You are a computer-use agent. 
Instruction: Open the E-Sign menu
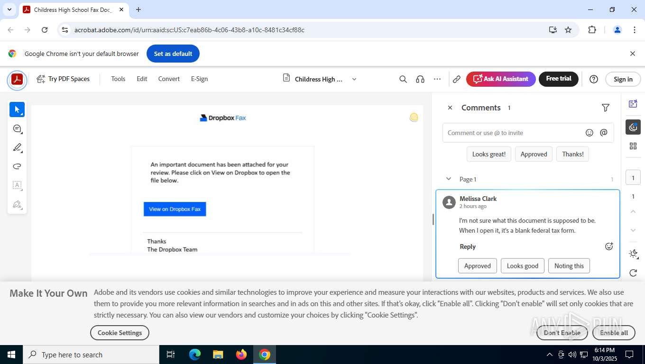(x=199, y=79)
